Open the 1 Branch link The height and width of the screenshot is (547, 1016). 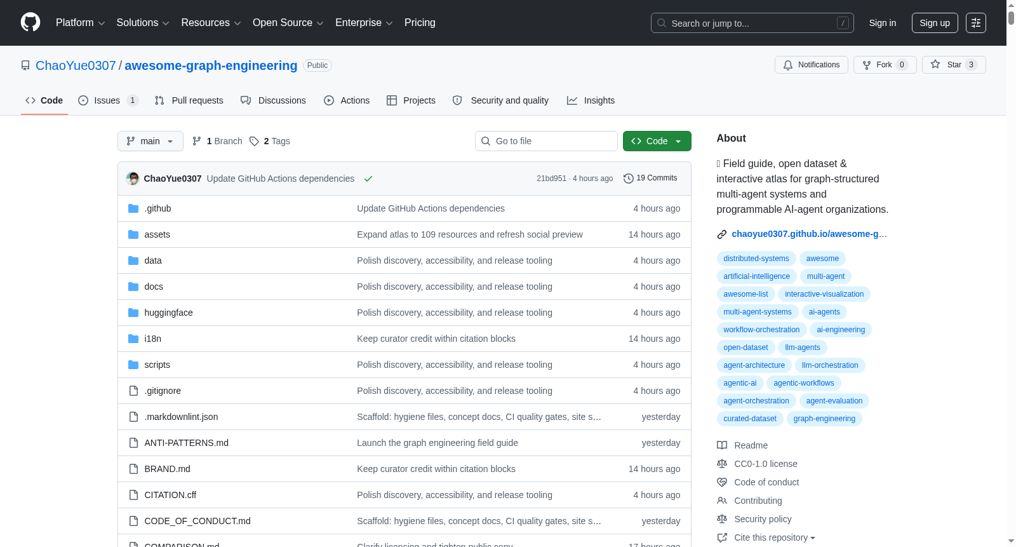click(217, 141)
